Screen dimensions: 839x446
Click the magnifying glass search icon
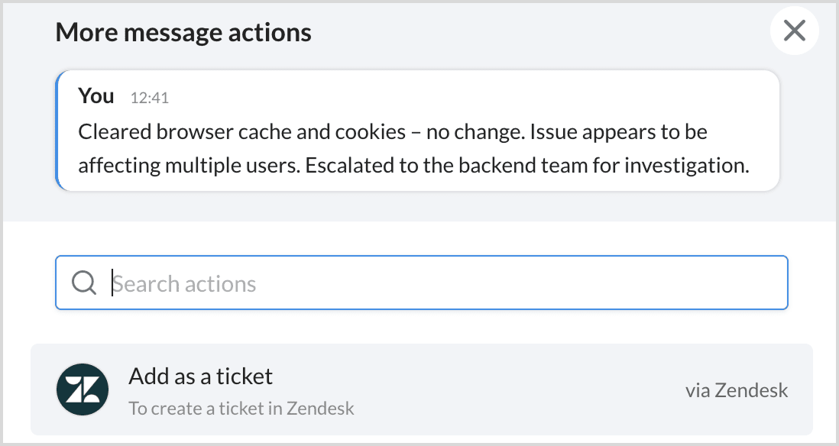pyautogui.click(x=83, y=283)
